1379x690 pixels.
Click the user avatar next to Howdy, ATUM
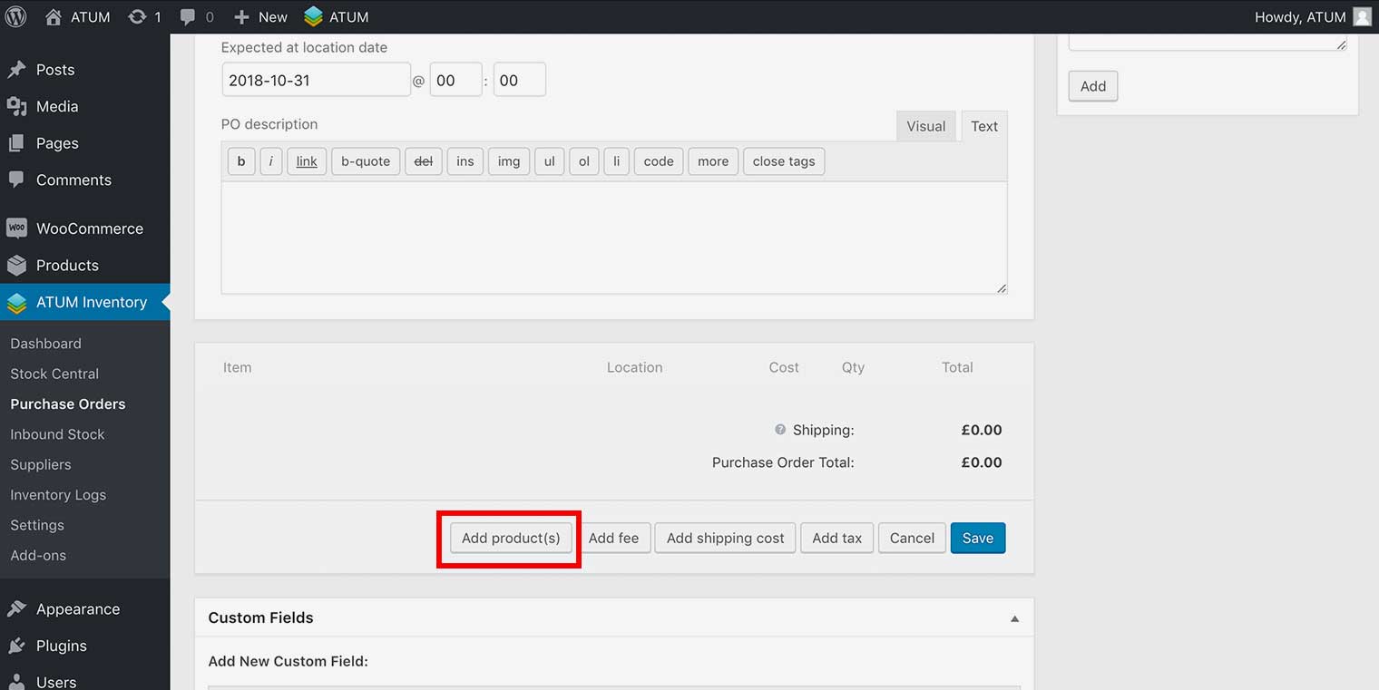point(1361,16)
